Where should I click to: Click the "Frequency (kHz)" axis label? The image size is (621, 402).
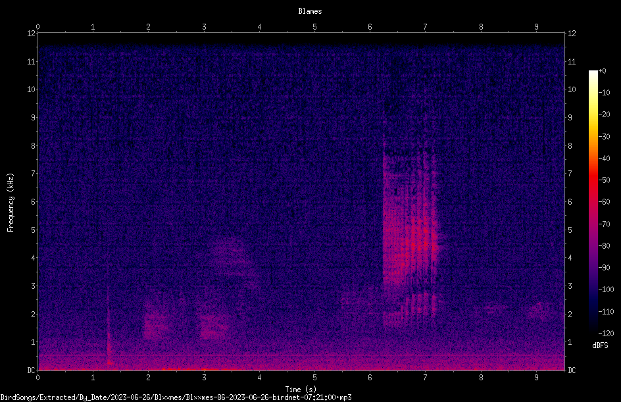[x=11, y=203]
